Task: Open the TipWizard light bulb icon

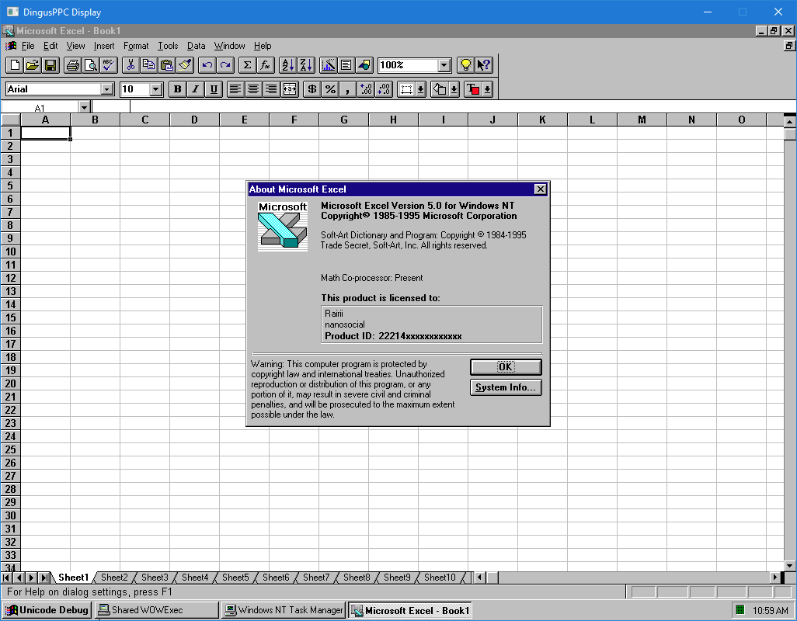Action: [465, 65]
